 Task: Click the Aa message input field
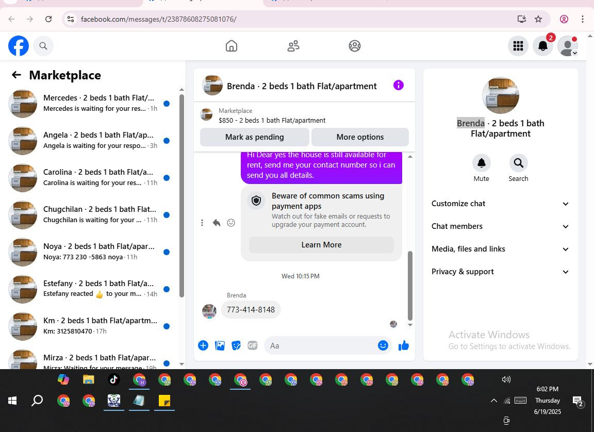click(320, 346)
